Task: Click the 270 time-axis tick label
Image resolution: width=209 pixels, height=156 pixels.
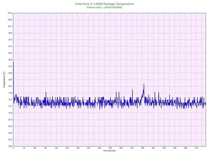Action: point(110,148)
